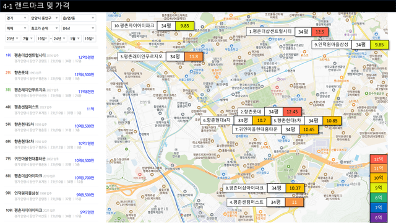Expand the 안양시 동안구 district dropdown
396x223 pixels.
(x=45, y=18)
